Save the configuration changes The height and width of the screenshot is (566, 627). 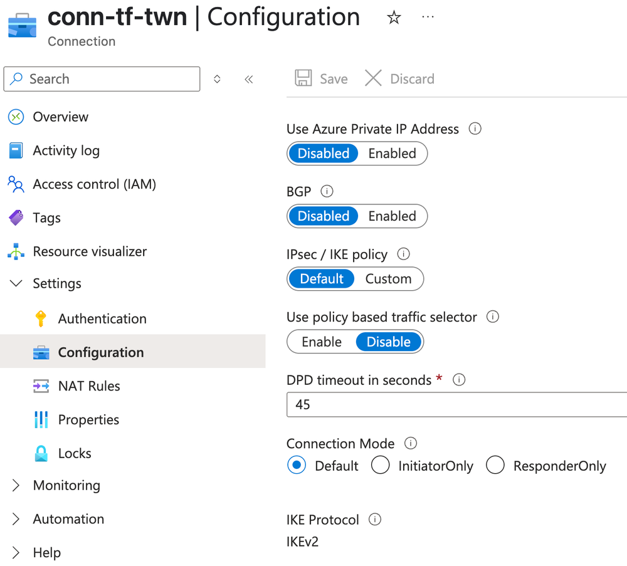click(x=321, y=78)
